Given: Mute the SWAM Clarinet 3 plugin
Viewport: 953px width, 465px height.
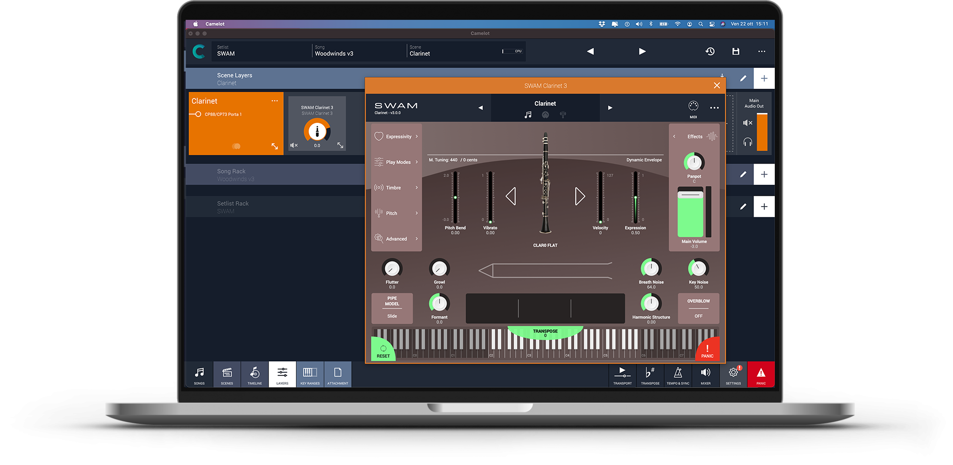Looking at the screenshot, I should pos(294,145).
